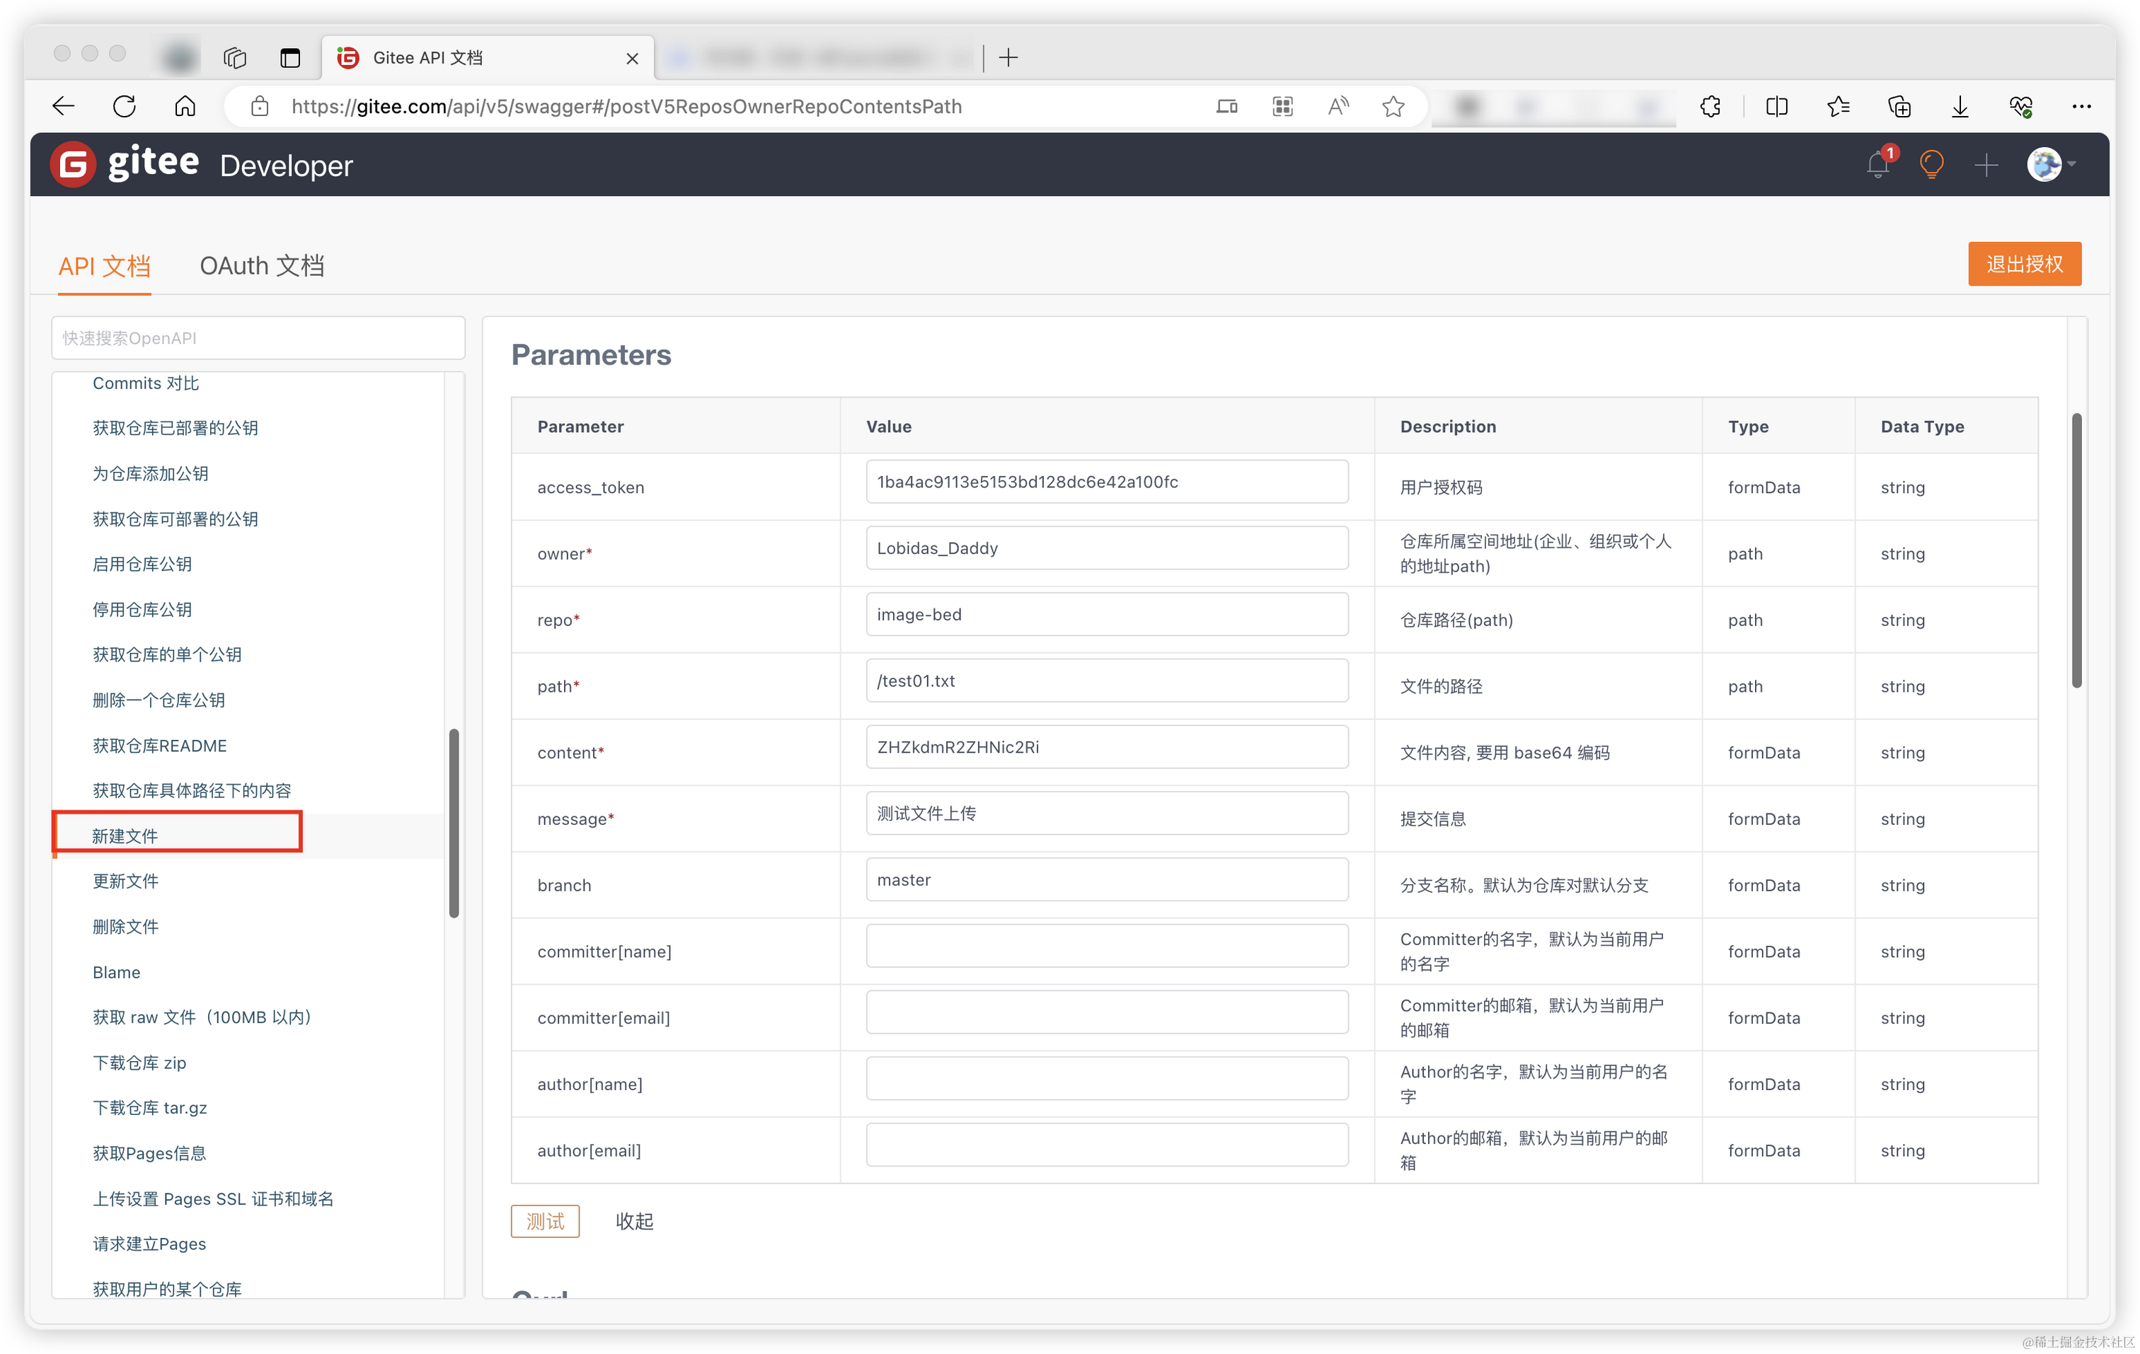
Task: Click the main page vertical scrollbar
Action: (2076, 551)
